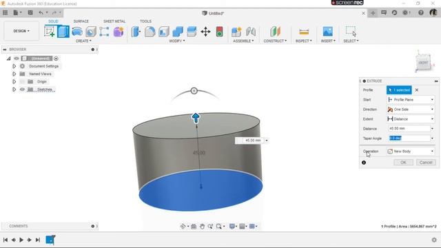Click the Distance input field
The height and width of the screenshot is (248, 441).
click(409, 129)
